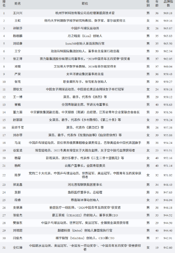Select the name 王一博
The height and width of the screenshot is (253, 175).
(x=18, y=97)
